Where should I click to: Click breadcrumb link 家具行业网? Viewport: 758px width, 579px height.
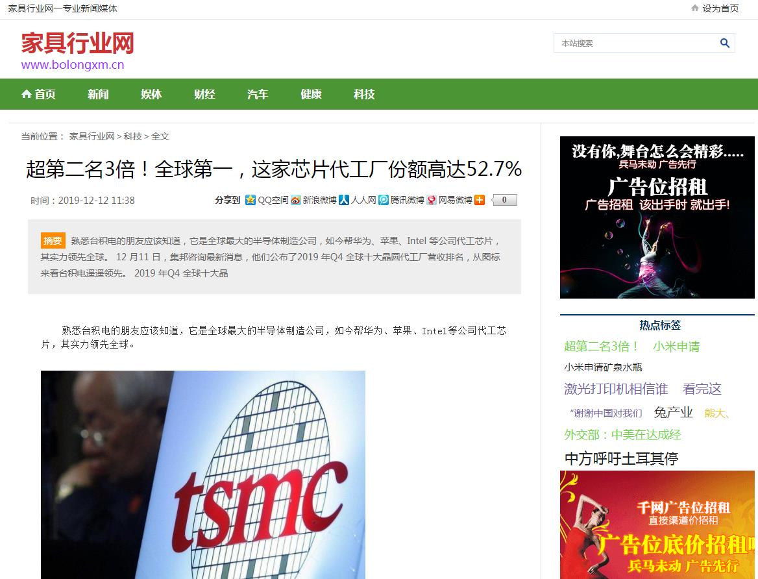92,136
